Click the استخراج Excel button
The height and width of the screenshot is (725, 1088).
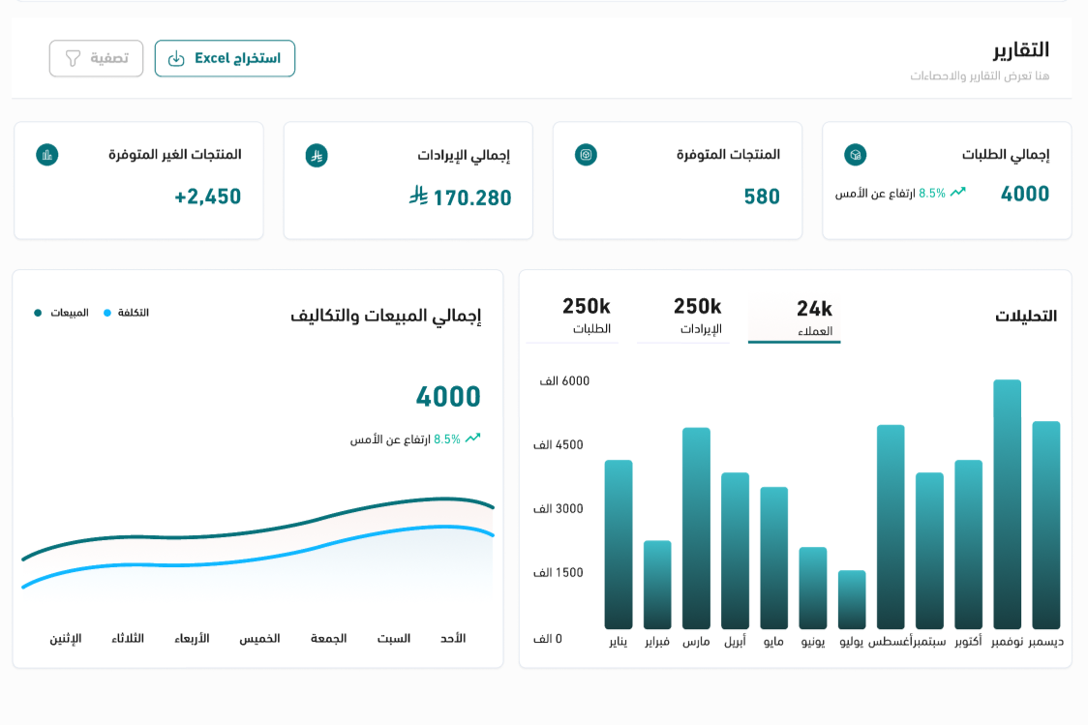pos(225,59)
